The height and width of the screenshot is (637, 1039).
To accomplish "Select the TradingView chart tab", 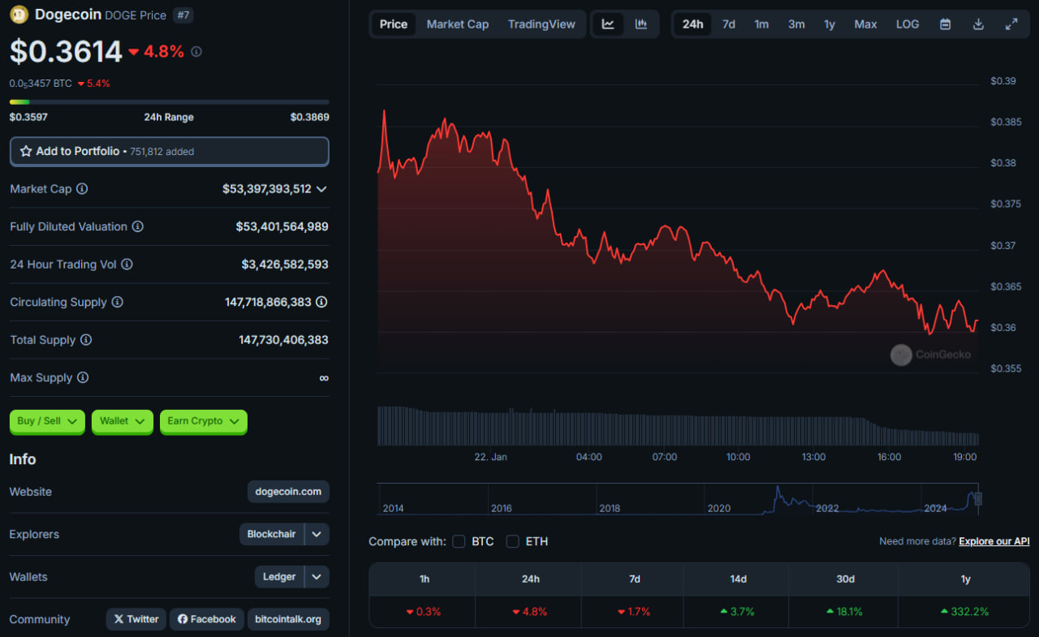I will [541, 24].
